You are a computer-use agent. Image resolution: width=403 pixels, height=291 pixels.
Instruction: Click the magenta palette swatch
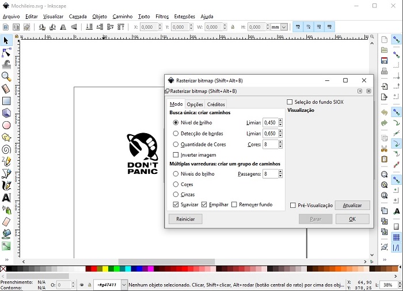click(151, 269)
